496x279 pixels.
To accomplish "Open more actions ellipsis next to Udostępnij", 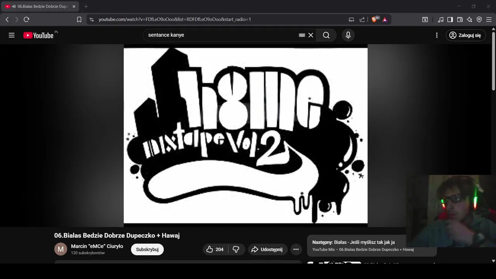I will point(296,250).
